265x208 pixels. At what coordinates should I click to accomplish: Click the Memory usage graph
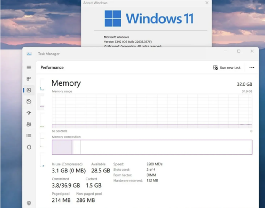point(152,111)
